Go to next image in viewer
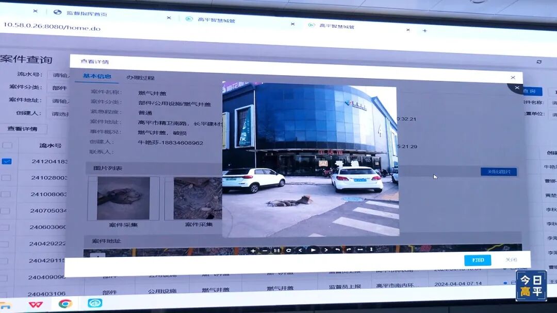 [x=325, y=250]
